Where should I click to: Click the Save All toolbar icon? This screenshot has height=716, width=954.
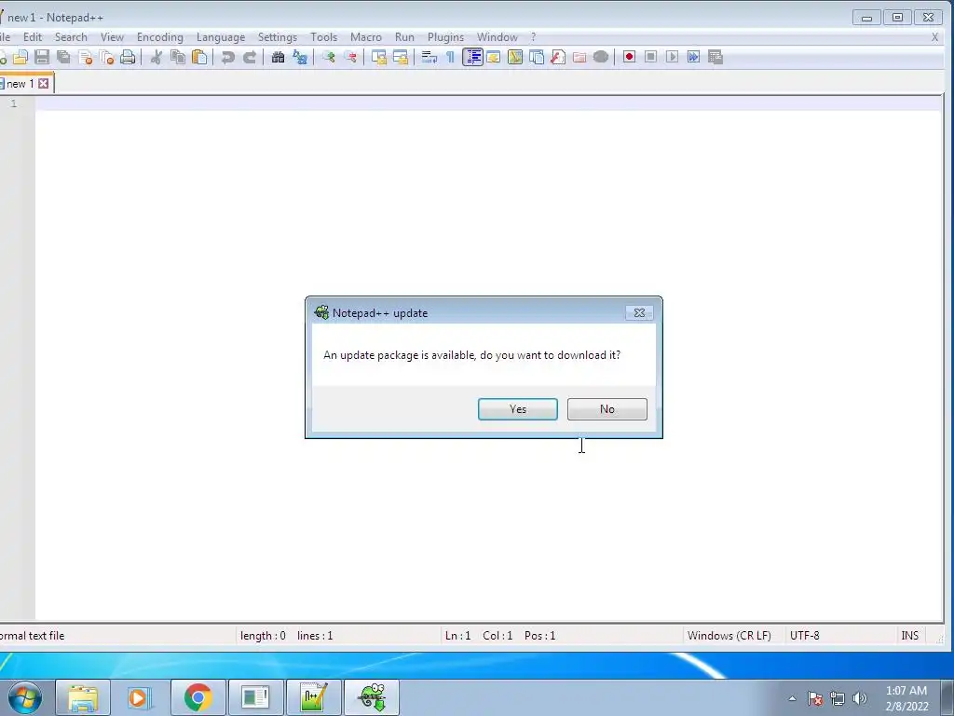click(63, 57)
